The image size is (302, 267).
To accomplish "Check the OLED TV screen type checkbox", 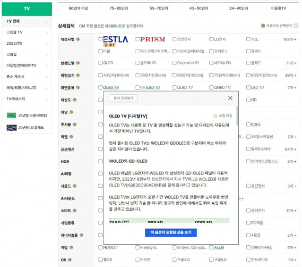I will pos(100,87).
